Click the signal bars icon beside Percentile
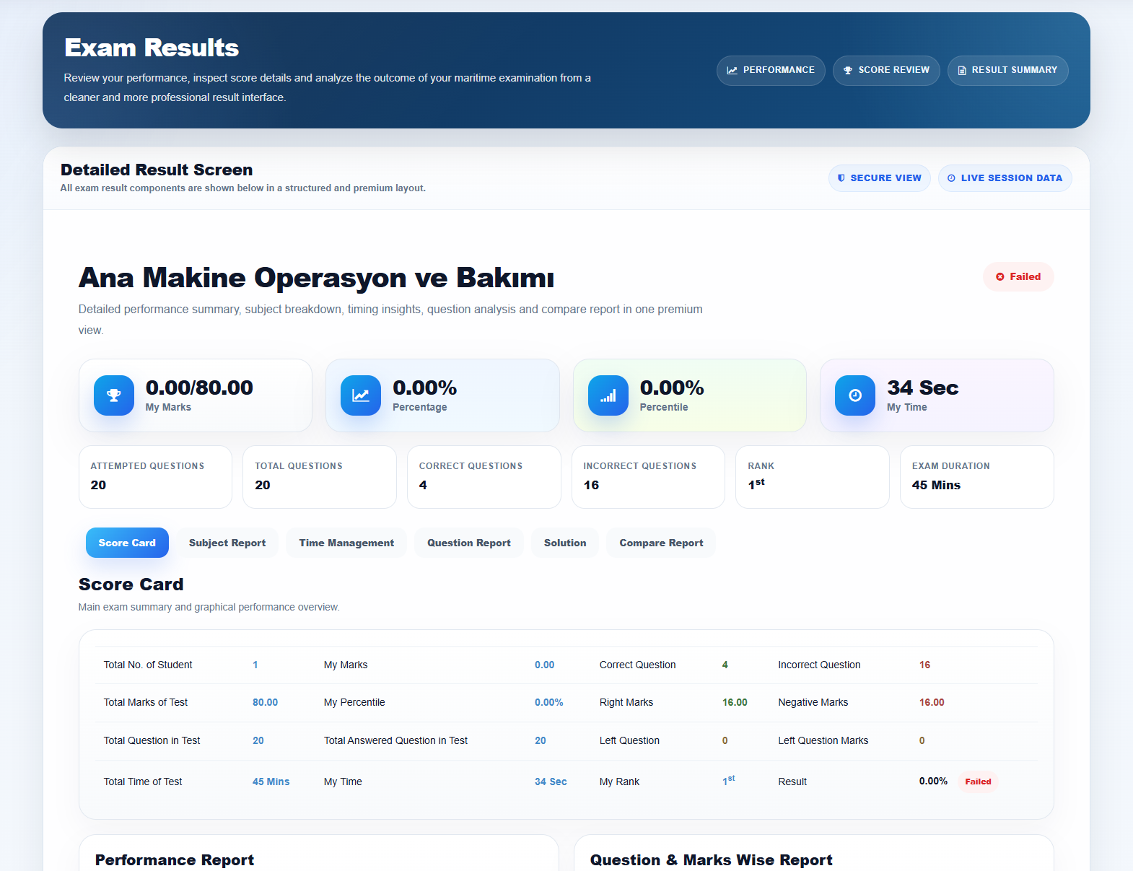 click(x=608, y=395)
